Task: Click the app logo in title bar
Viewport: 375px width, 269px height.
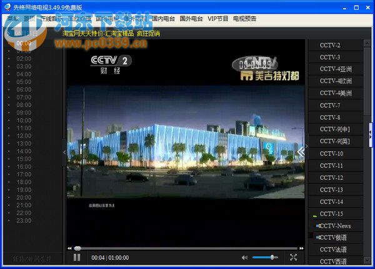Action: point(7,7)
